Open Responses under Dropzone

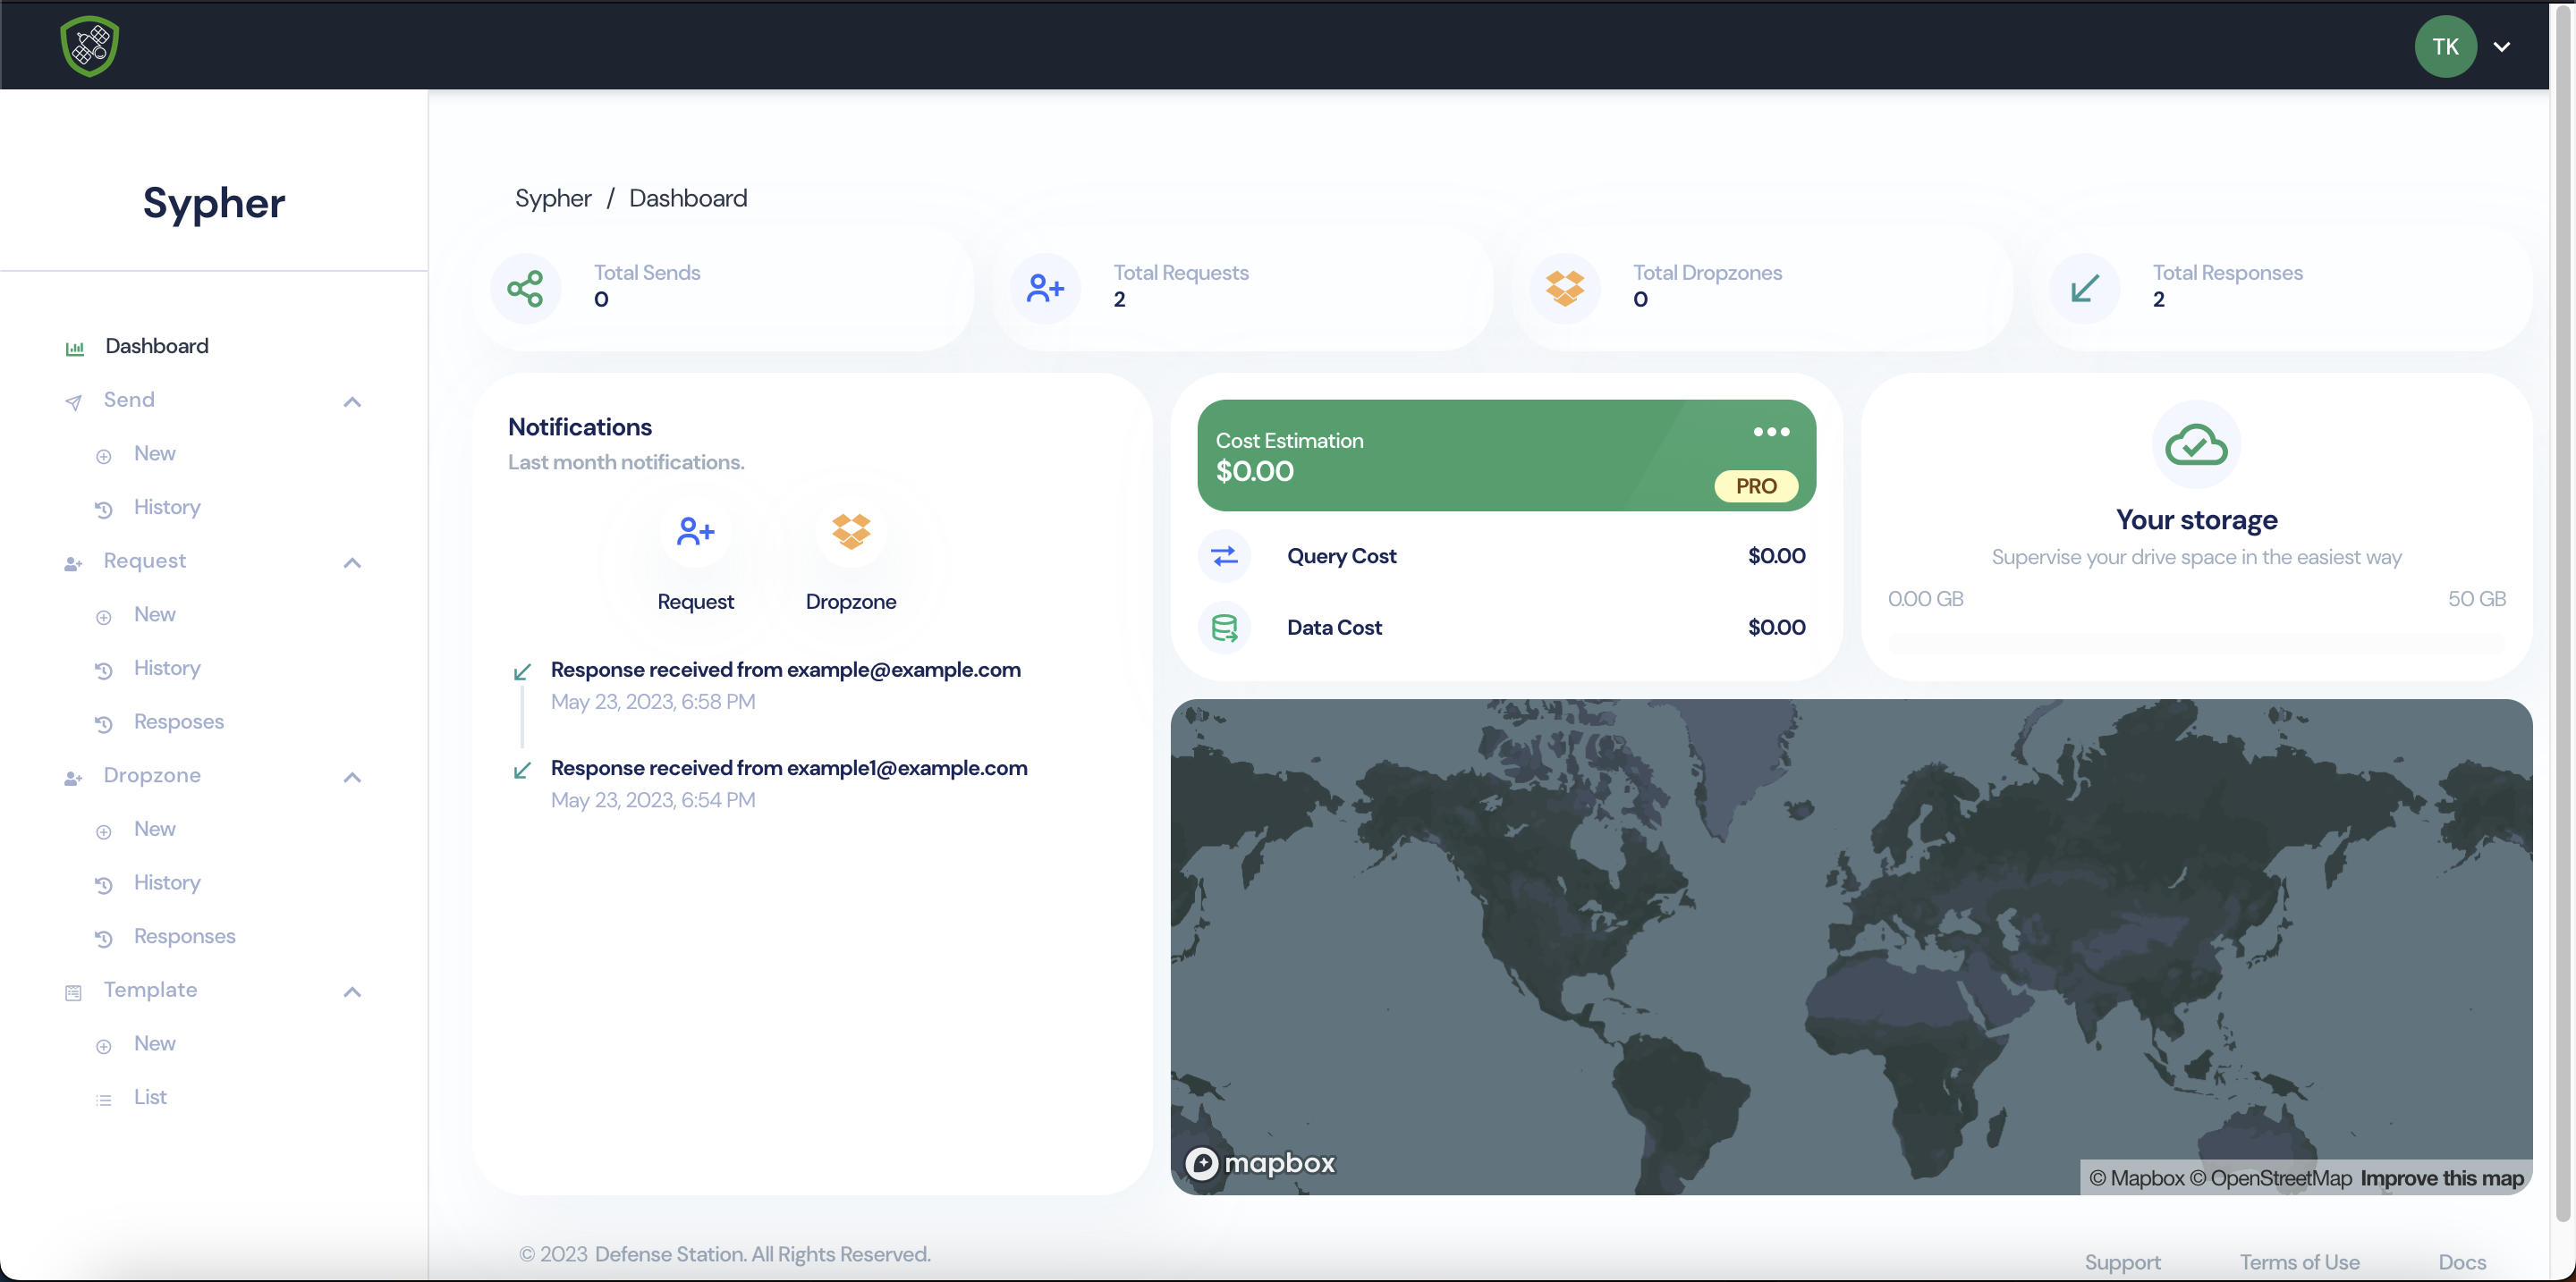185,936
